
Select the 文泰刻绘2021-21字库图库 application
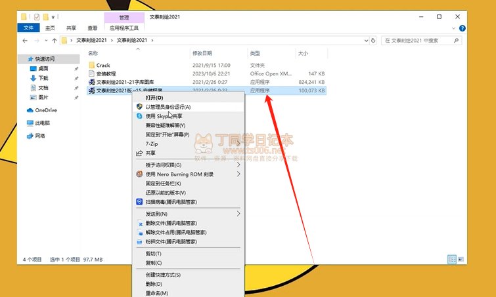(x=125, y=82)
